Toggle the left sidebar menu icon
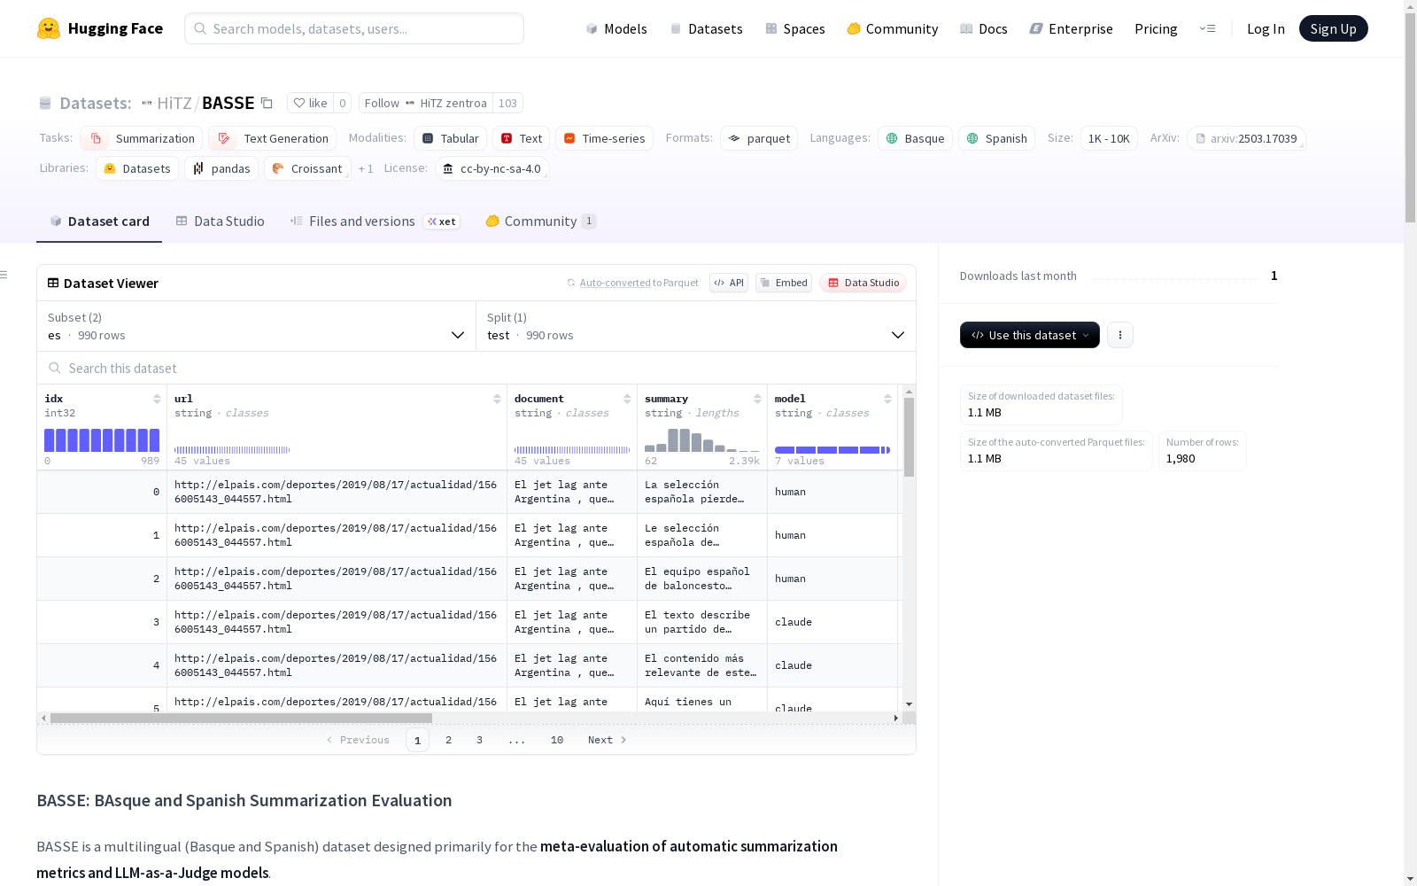Image resolution: width=1417 pixels, height=886 pixels. (x=4, y=275)
